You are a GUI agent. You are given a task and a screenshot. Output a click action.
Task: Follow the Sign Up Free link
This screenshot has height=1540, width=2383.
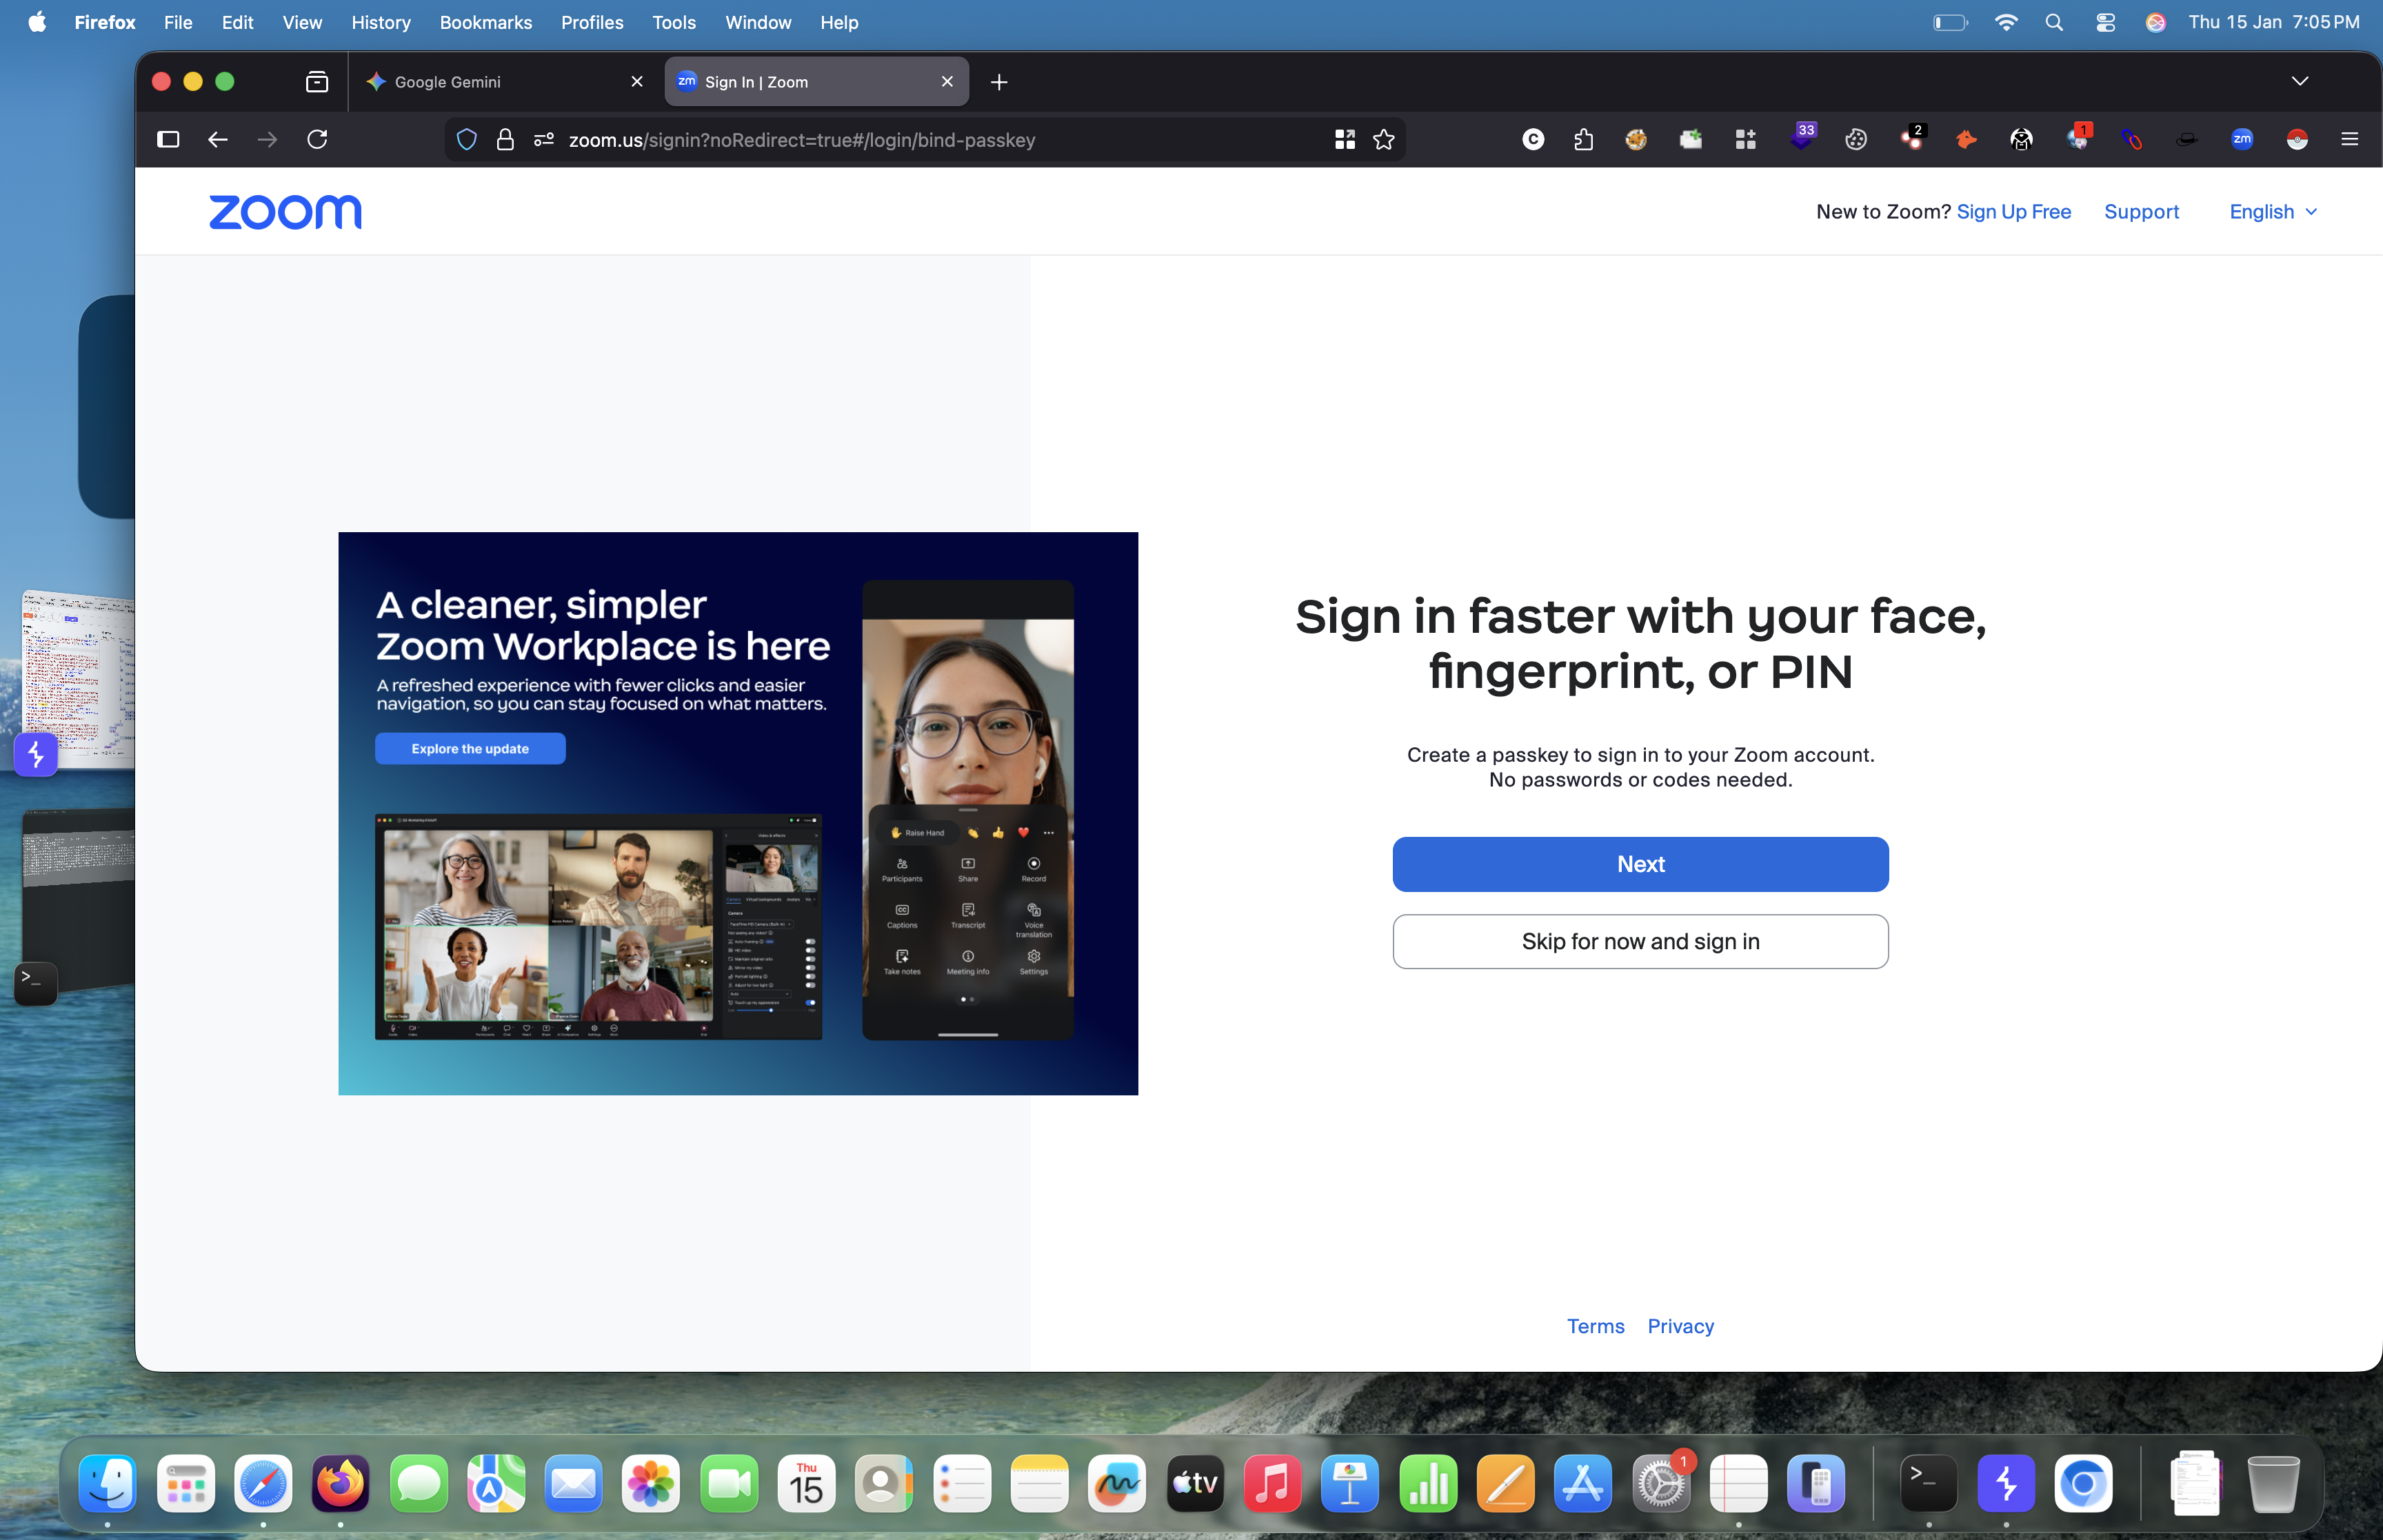(x=2013, y=212)
